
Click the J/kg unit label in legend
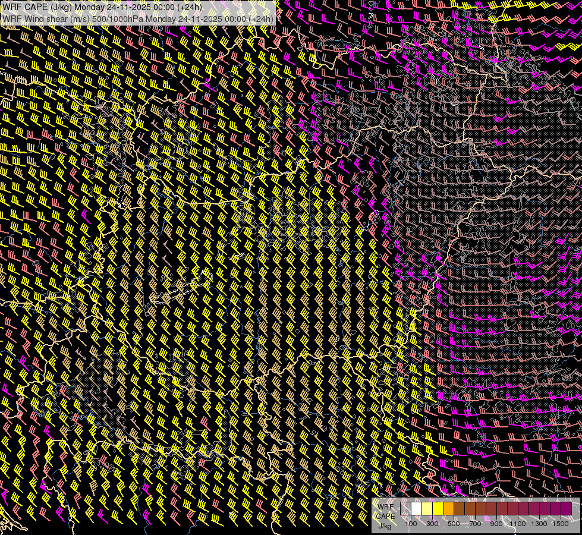tap(385, 525)
